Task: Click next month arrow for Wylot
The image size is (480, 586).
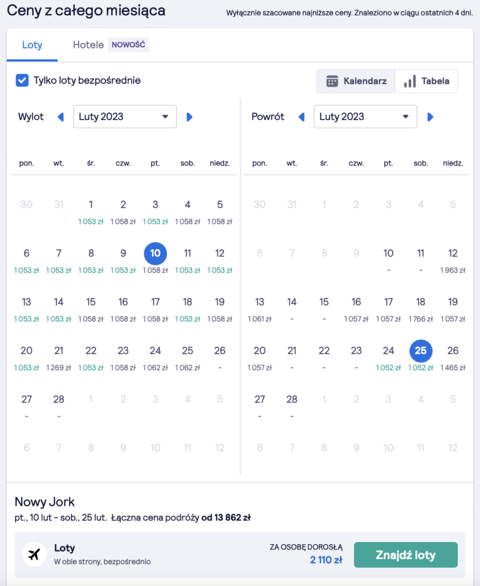Action: (190, 117)
